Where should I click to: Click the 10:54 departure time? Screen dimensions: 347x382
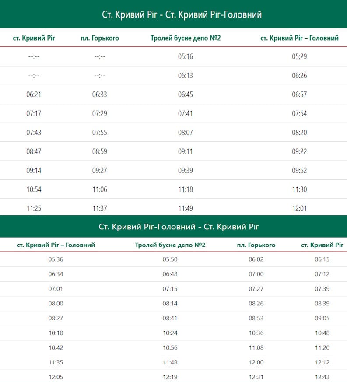click(x=34, y=189)
